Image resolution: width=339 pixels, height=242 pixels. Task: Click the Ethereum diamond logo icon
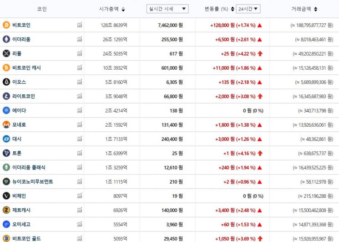(x=6, y=39)
